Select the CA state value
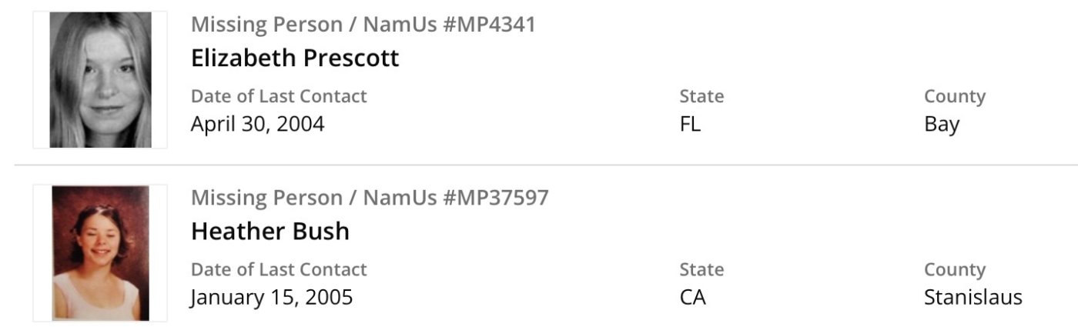The image size is (1078, 327). [692, 297]
